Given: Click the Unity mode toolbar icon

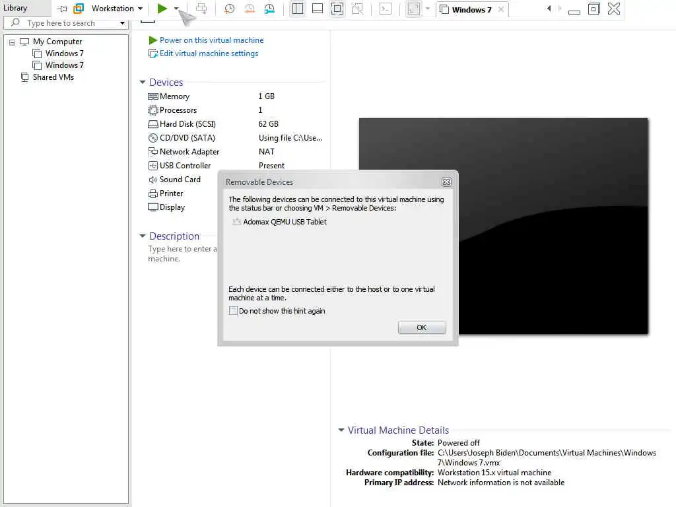Looking at the screenshot, I should tap(357, 9).
